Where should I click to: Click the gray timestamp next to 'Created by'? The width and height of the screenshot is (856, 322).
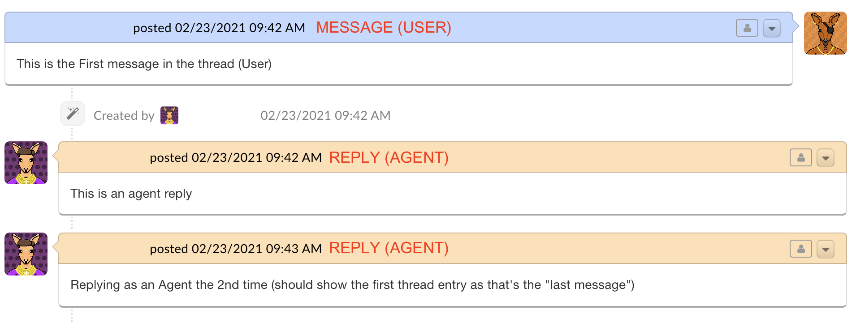tap(325, 115)
